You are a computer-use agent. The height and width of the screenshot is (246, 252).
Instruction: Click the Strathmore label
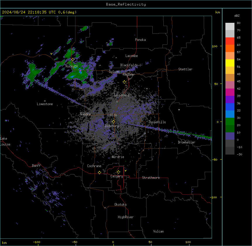point(151,178)
